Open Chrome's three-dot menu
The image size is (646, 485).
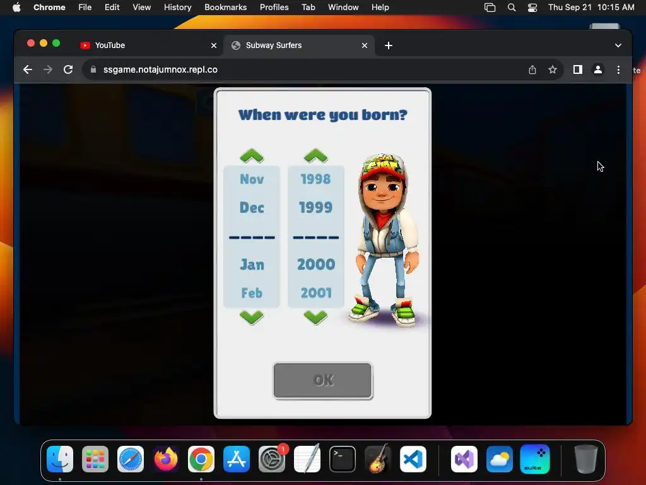click(618, 69)
